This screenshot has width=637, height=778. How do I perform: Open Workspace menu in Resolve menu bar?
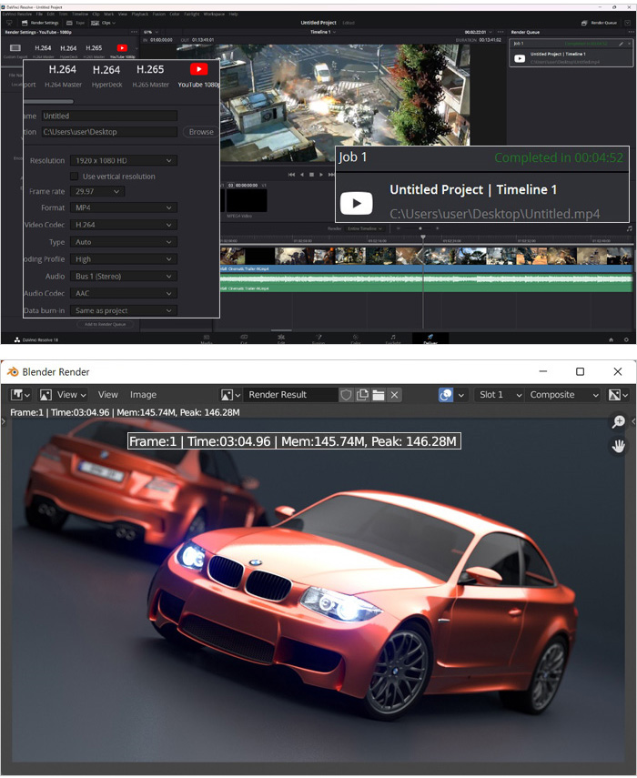[214, 14]
